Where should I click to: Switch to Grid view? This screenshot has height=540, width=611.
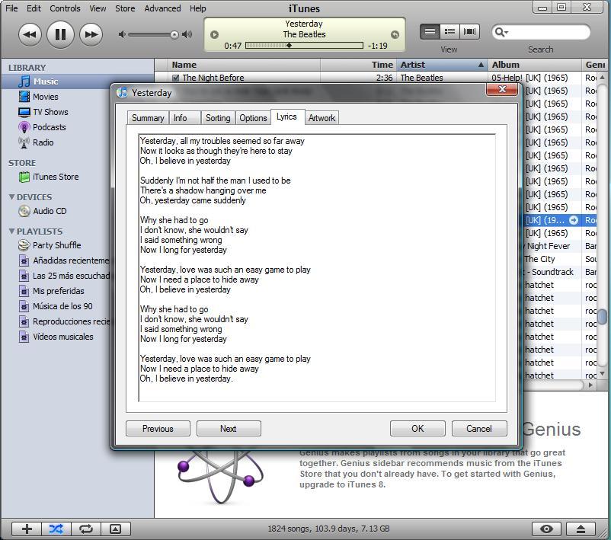(x=449, y=31)
